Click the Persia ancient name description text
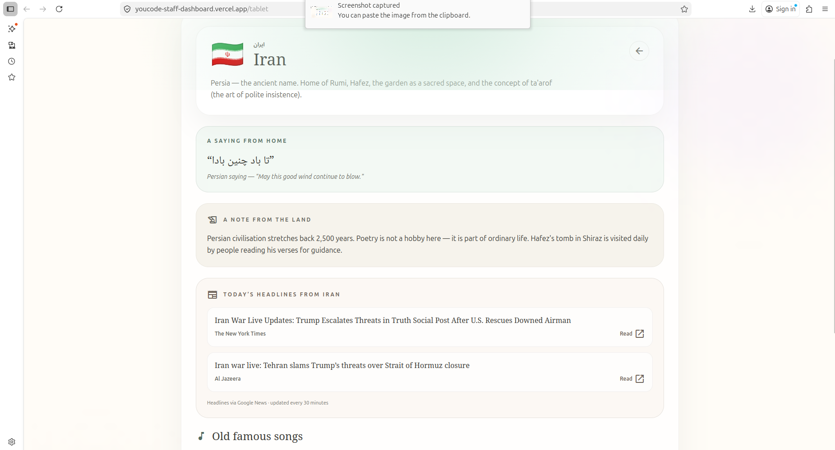This screenshot has height=450, width=835. (381, 89)
